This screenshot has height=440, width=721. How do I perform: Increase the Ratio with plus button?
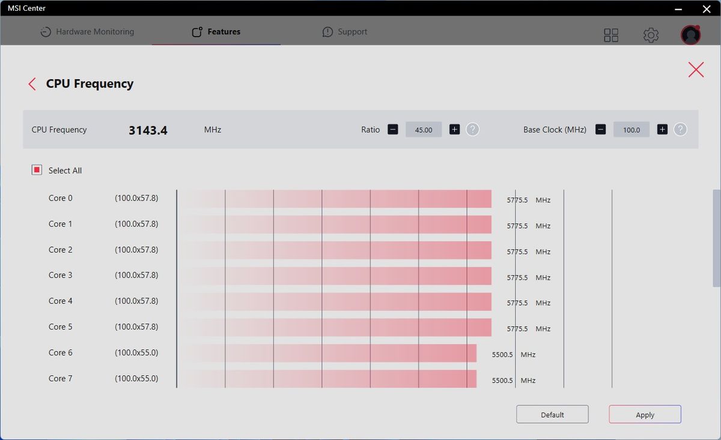(x=455, y=129)
